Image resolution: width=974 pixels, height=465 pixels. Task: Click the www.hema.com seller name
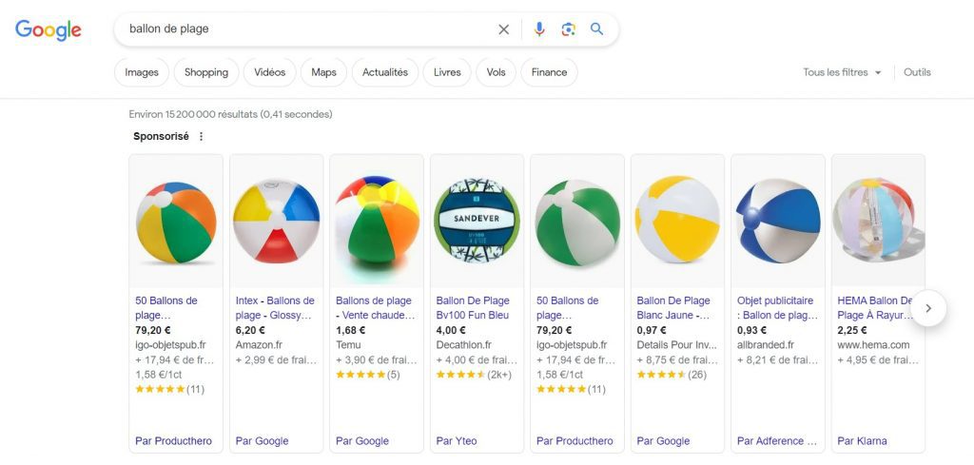point(873,345)
